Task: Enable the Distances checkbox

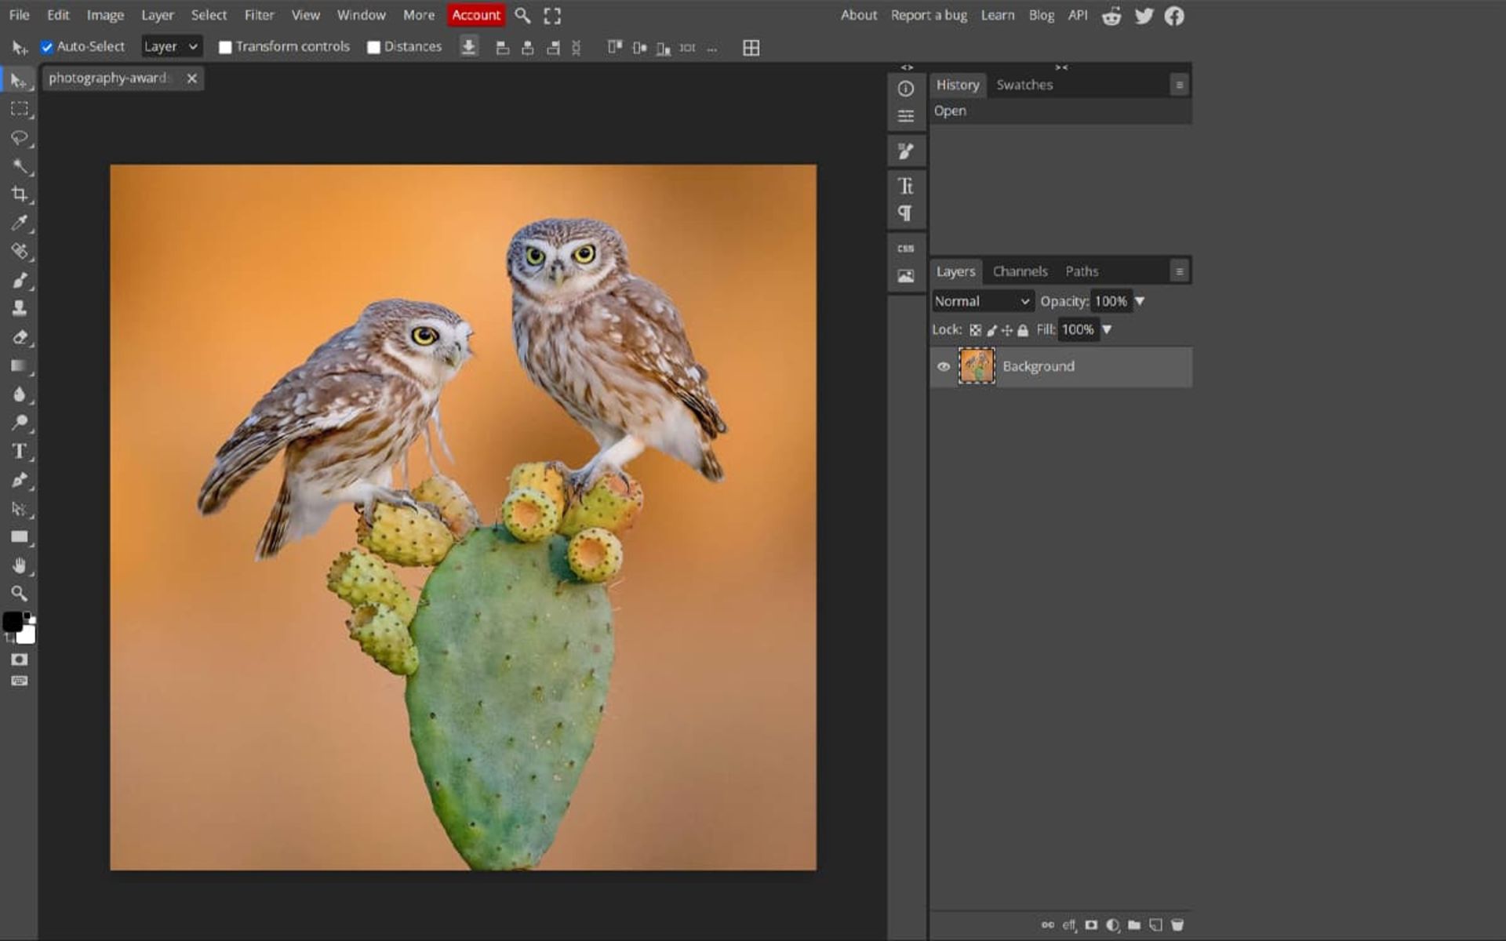Action: coord(373,47)
